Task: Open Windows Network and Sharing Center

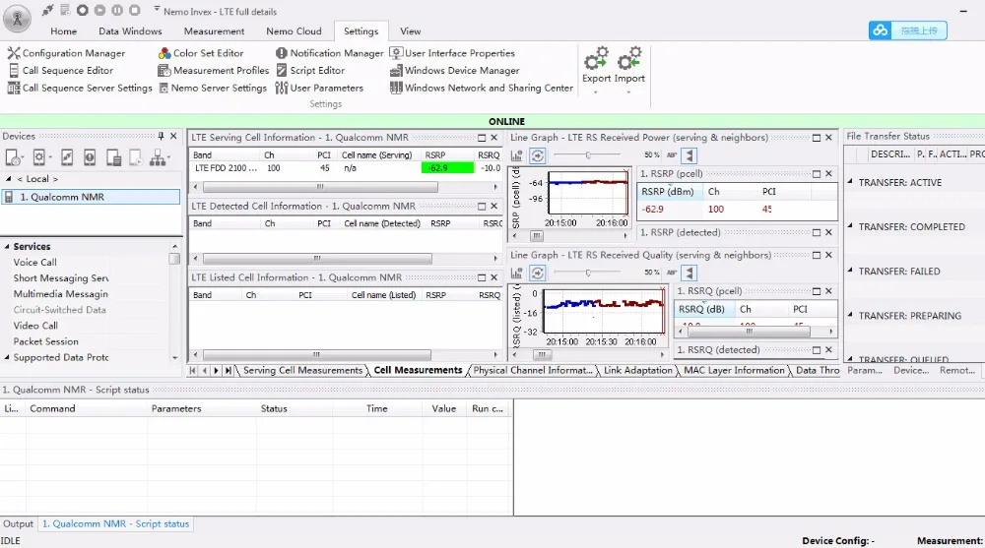Action: click(482, 88)
